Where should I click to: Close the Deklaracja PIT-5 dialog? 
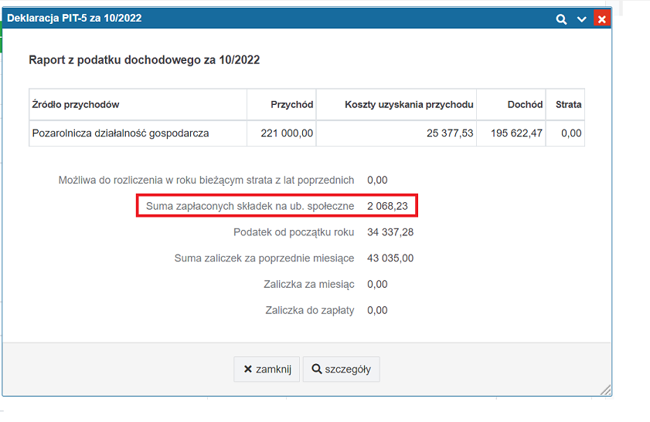tap(602, 19)
